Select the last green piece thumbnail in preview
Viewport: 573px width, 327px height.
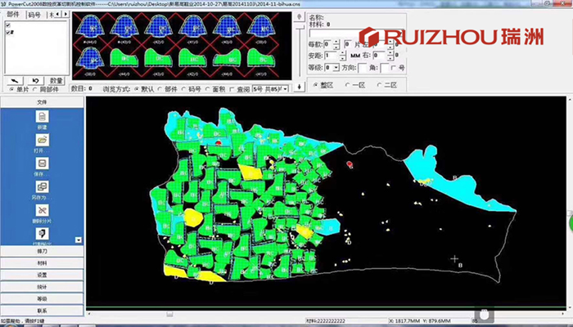point(261,58)
